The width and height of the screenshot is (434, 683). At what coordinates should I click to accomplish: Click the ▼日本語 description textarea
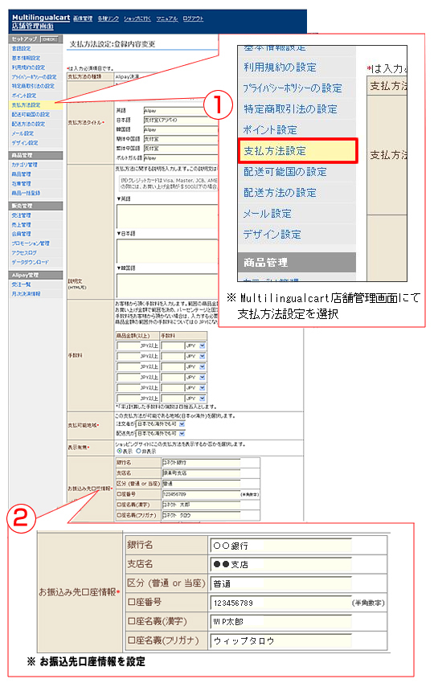(167, 251)
